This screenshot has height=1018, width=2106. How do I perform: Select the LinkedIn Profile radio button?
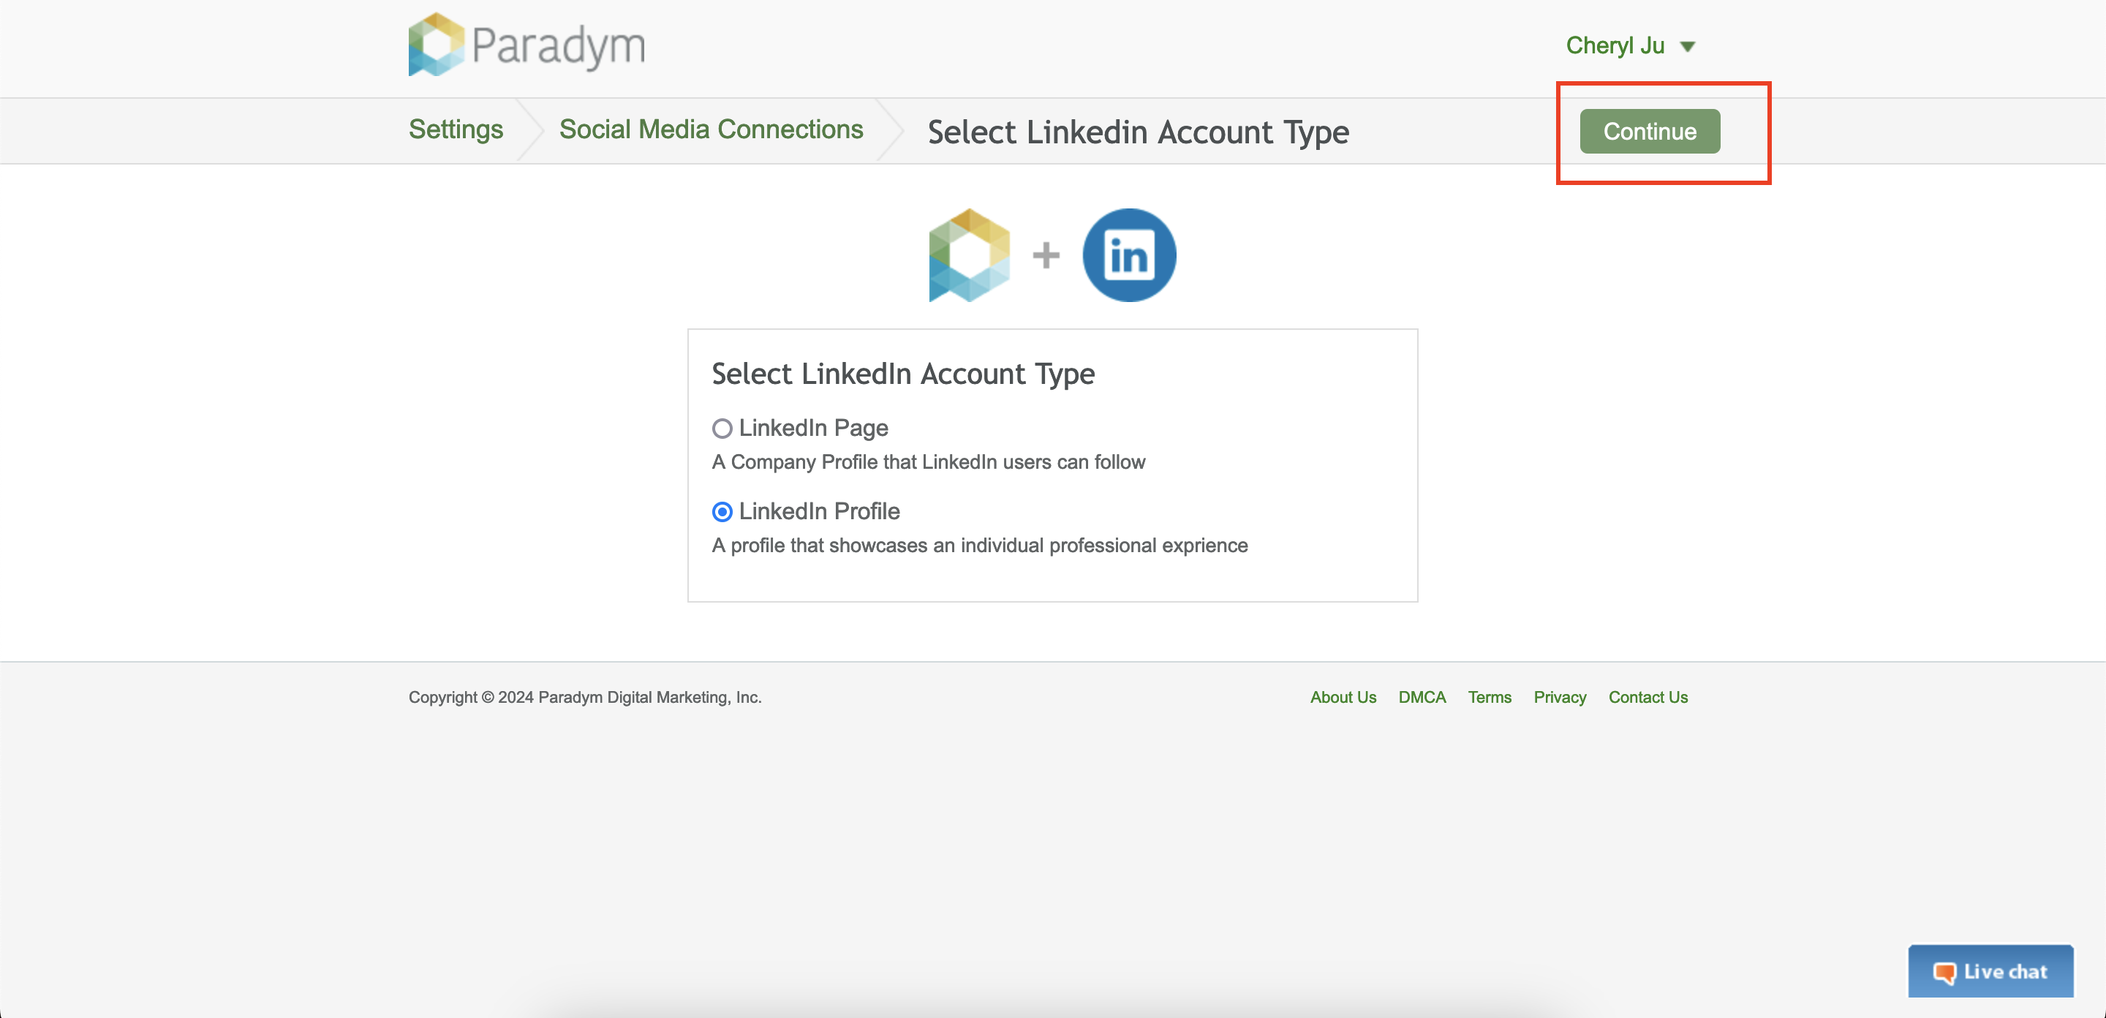coord(721,512)
